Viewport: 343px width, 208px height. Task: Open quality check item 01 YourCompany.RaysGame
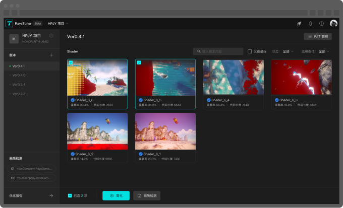point(32,169)
